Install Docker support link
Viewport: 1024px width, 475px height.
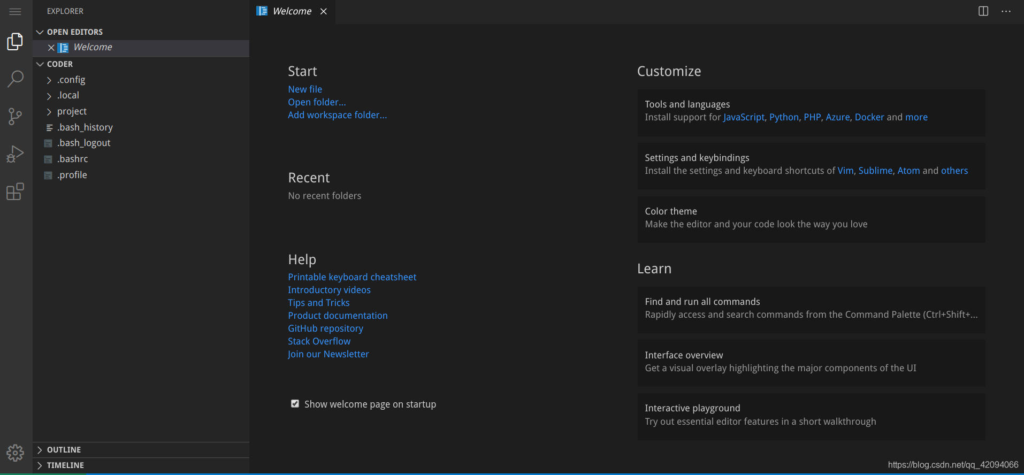pyautogui.click(x=869, y=117)
